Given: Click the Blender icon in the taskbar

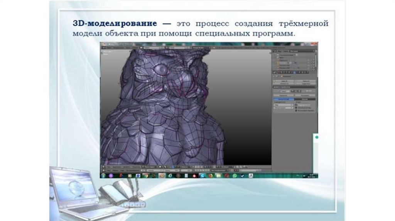Looking at the screenshot, I should [162, 176].
